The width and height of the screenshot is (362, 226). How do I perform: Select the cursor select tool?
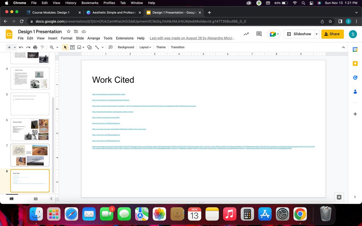(x=65, y=47)
